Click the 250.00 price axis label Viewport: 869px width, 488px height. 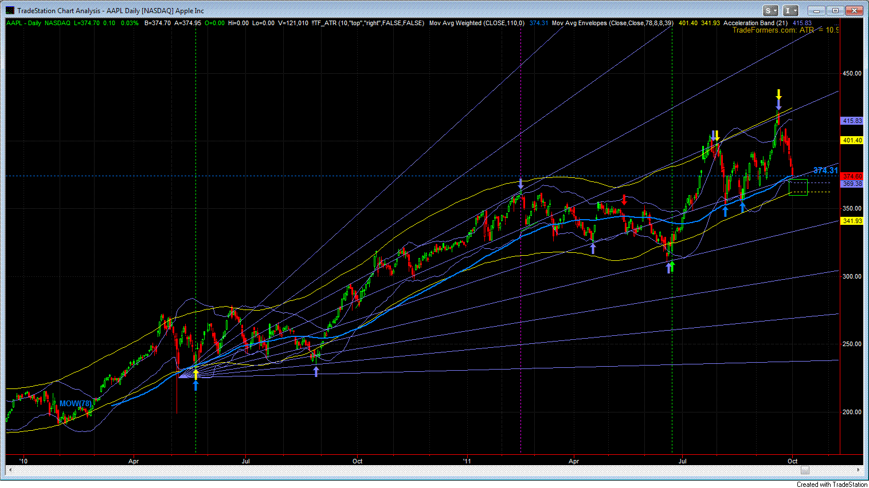[x=852, y=344]
